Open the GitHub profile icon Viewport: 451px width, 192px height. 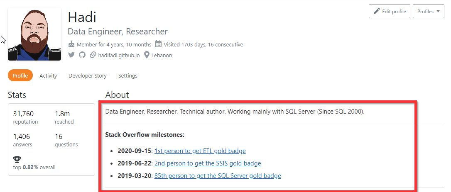82,55
